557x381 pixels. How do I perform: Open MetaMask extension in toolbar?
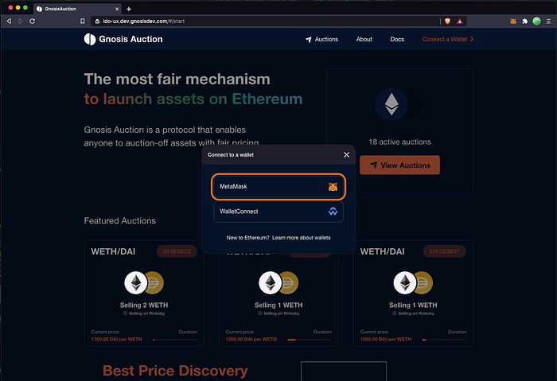(x=513, y=21)
